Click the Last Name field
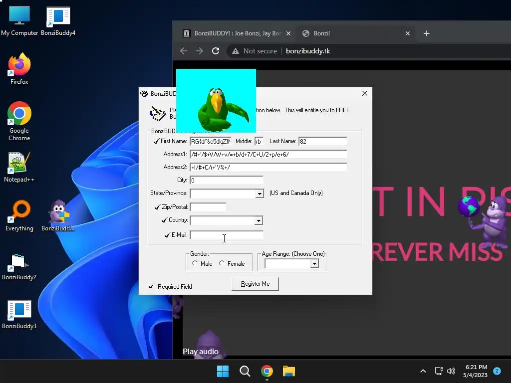The height and width of the screenshot is (383, 511). 323,141
